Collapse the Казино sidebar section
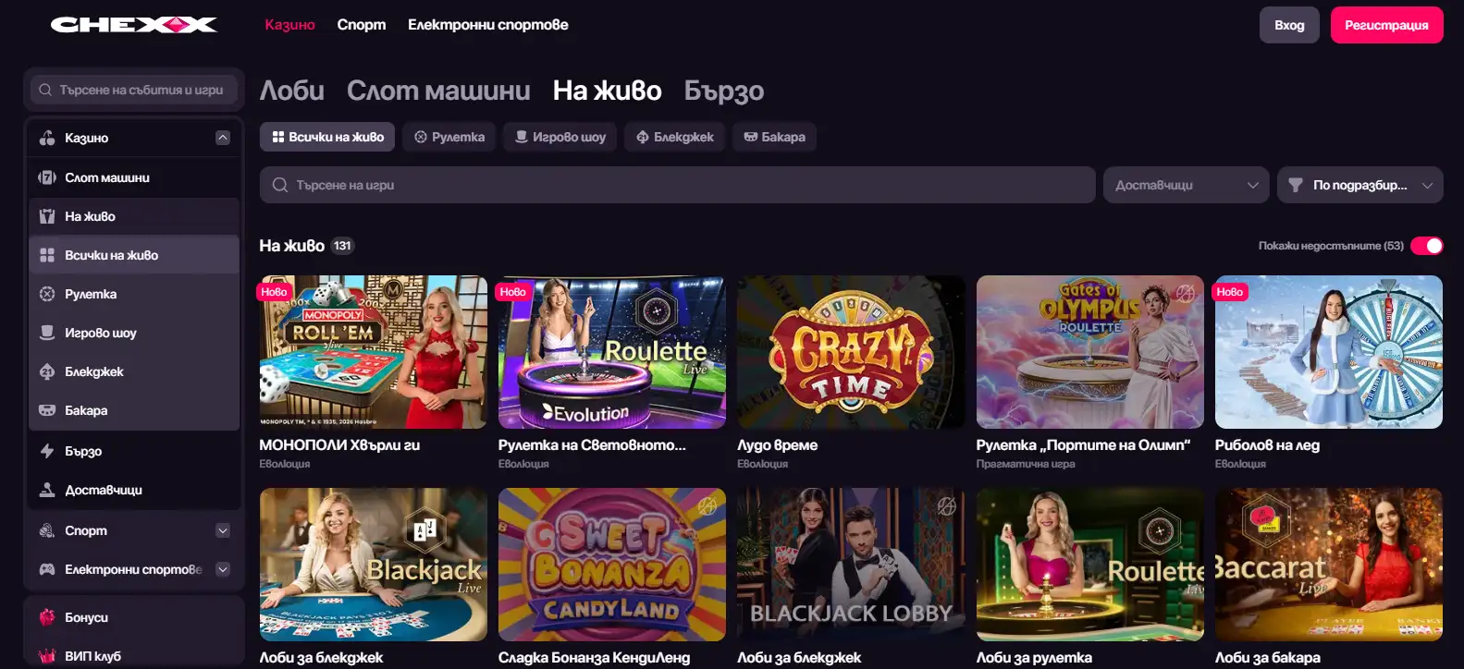The image size is (1464, 669). [223, 138]
